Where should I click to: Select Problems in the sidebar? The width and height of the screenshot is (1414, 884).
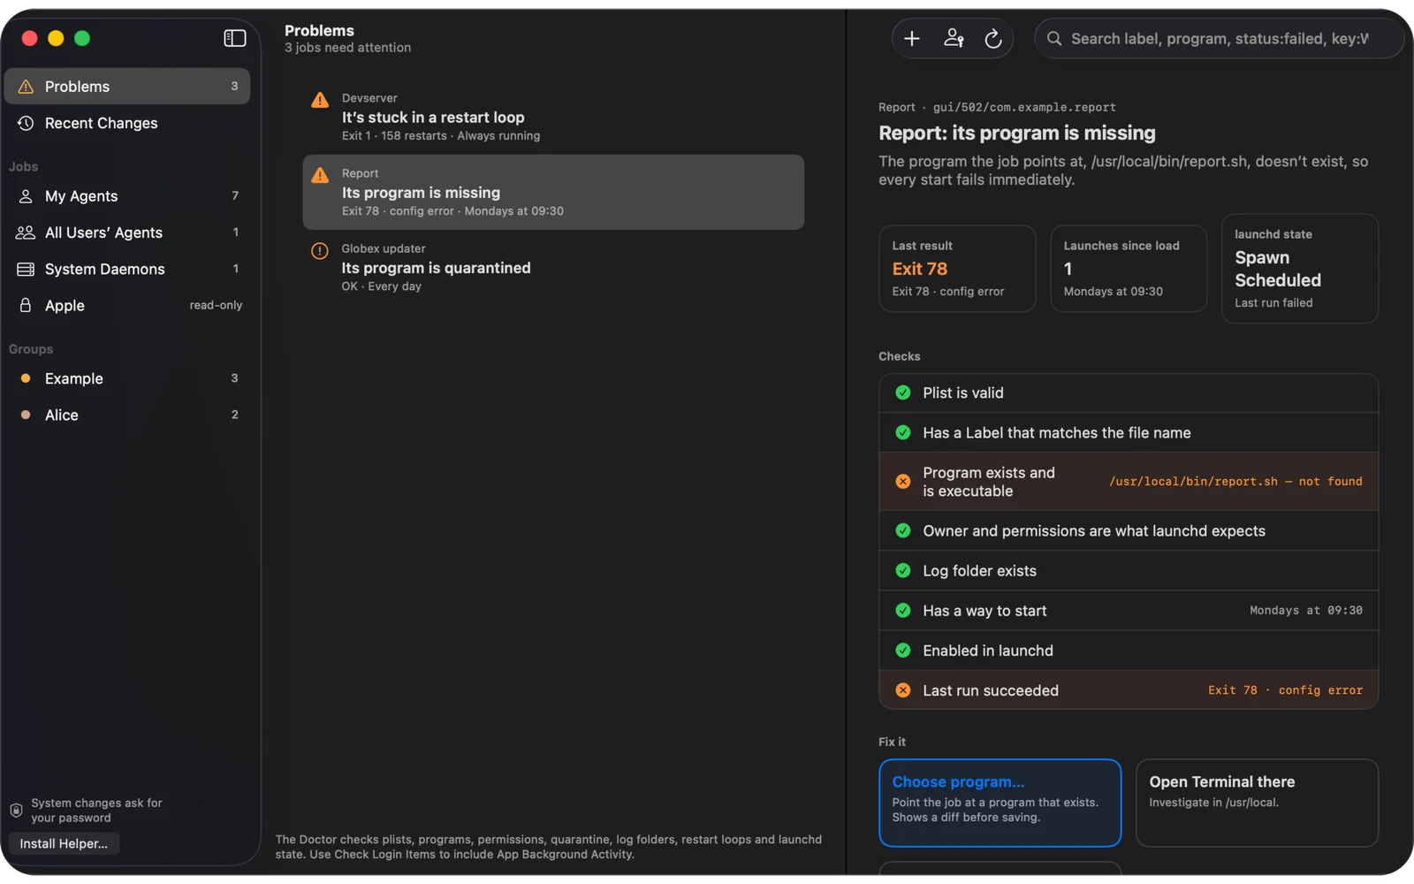point(127,87)
